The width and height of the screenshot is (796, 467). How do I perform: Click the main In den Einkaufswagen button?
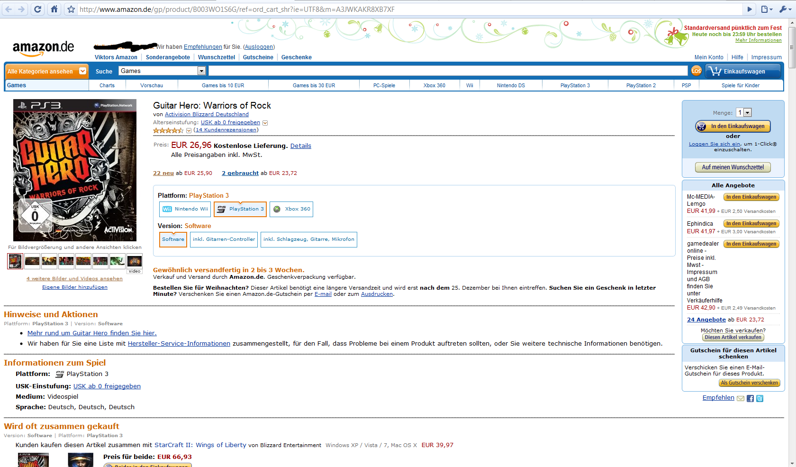click(733, 126)
